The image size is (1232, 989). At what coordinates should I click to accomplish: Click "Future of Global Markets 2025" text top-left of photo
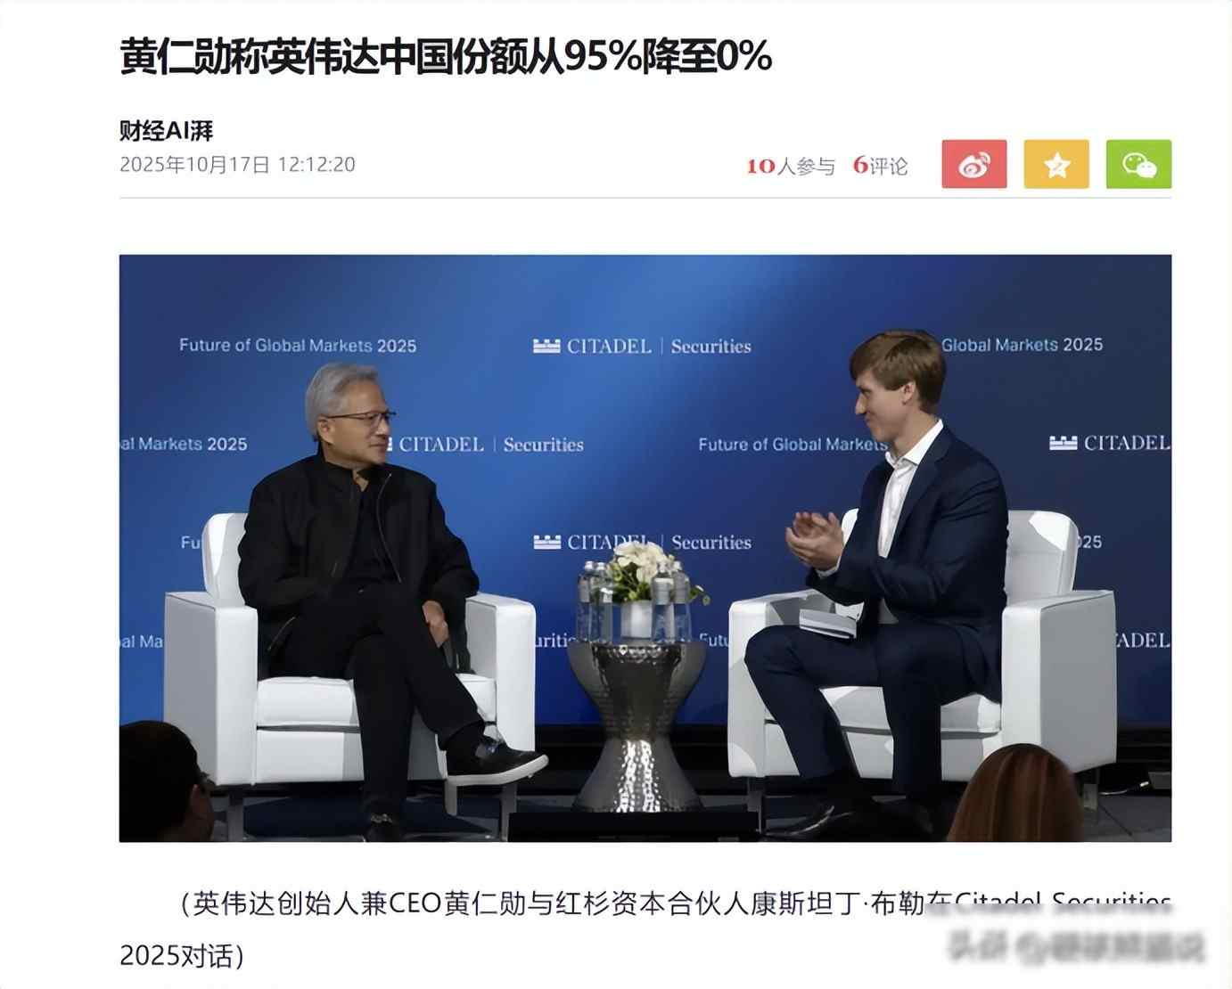(298, 346)
